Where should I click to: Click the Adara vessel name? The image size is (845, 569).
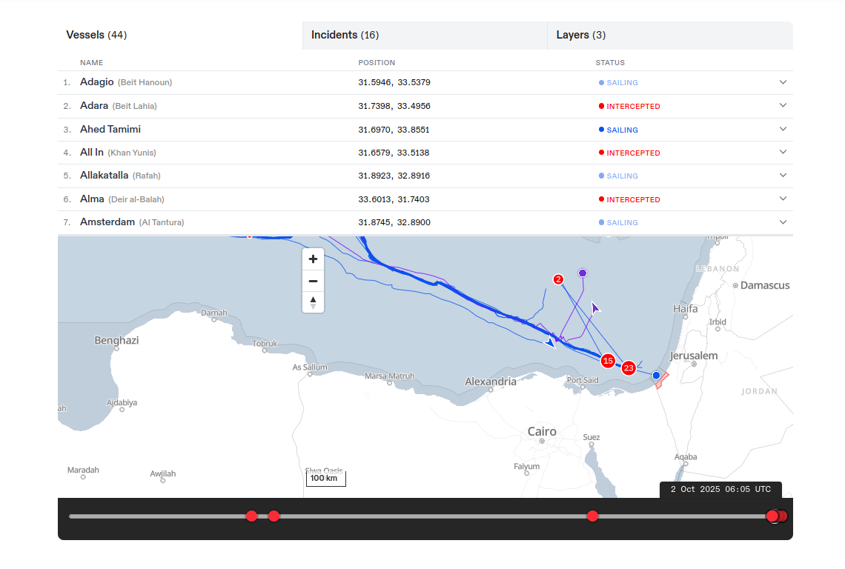click(94, 106)
